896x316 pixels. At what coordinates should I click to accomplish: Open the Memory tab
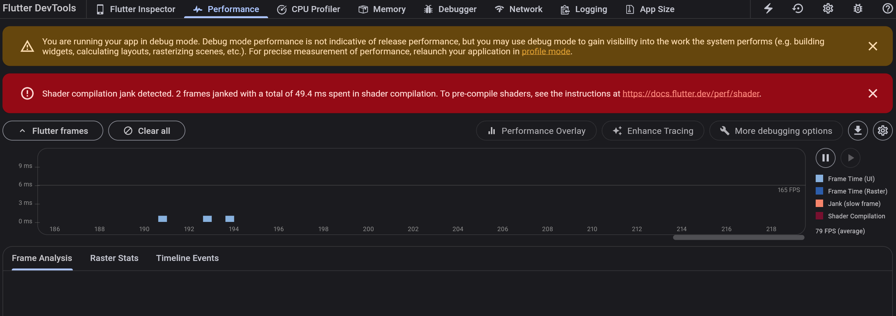click(x=382, y=9)
